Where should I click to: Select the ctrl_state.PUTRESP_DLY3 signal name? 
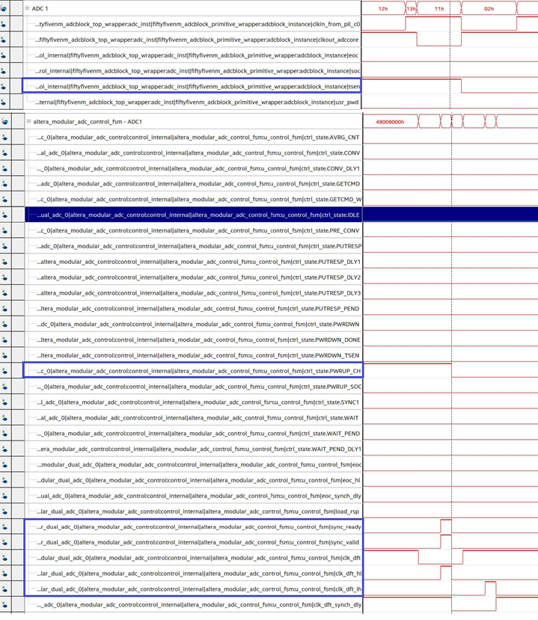[x=198, y=293]
